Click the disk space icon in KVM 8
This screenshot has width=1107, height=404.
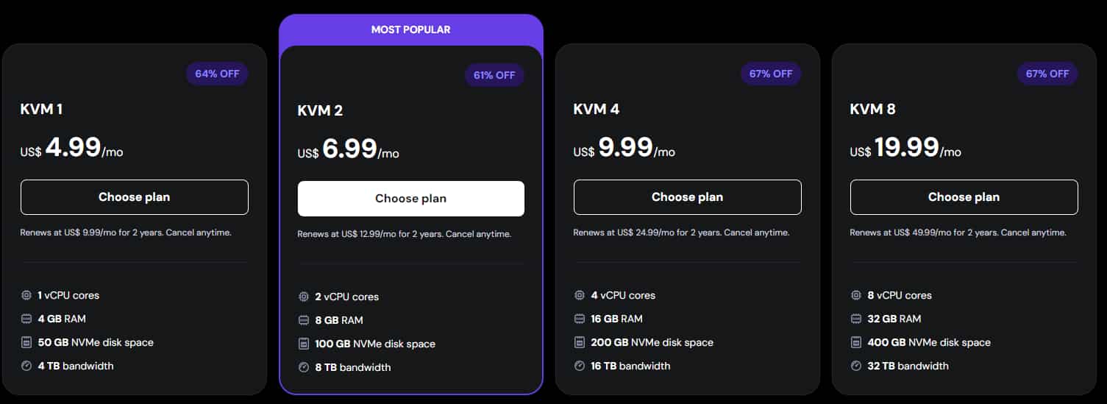pyautogui.click(x=856, y=342)
